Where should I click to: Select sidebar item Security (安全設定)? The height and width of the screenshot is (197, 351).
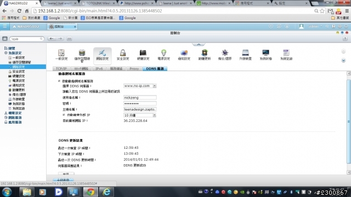[17, 72]
